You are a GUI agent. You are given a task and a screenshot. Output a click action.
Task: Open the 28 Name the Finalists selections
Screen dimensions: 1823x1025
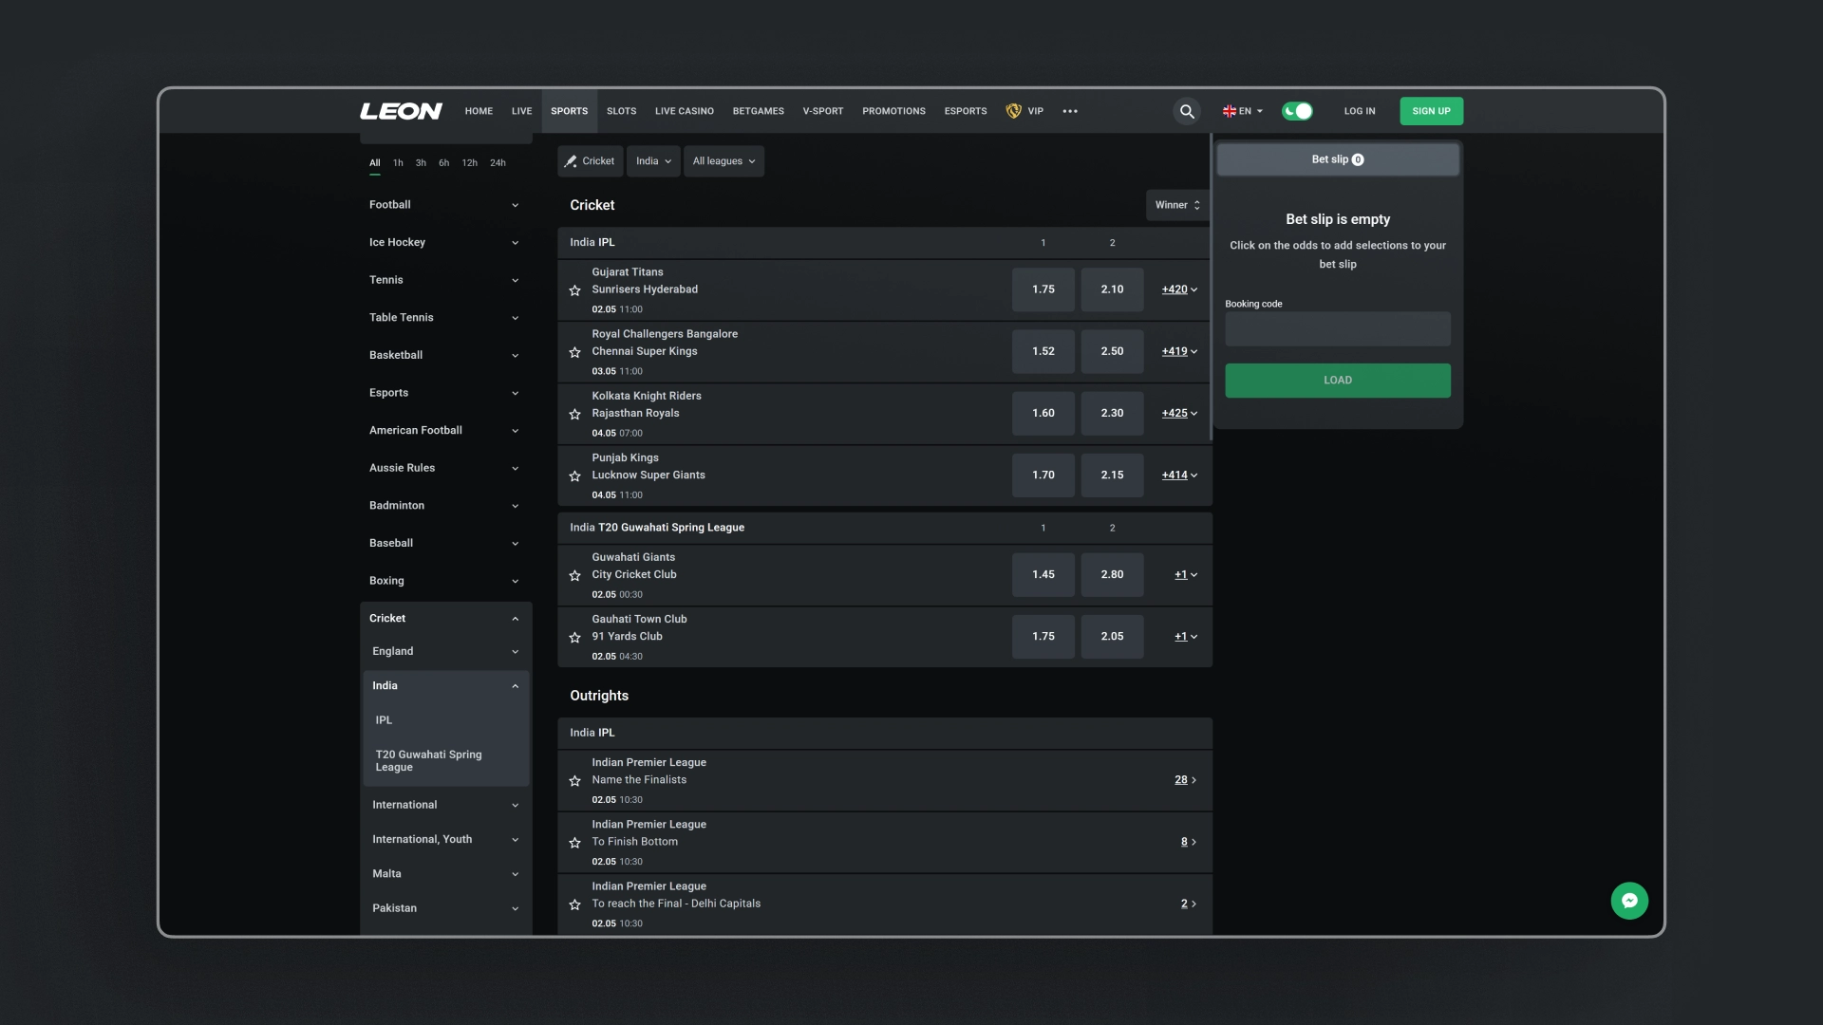click(1185, 780)
